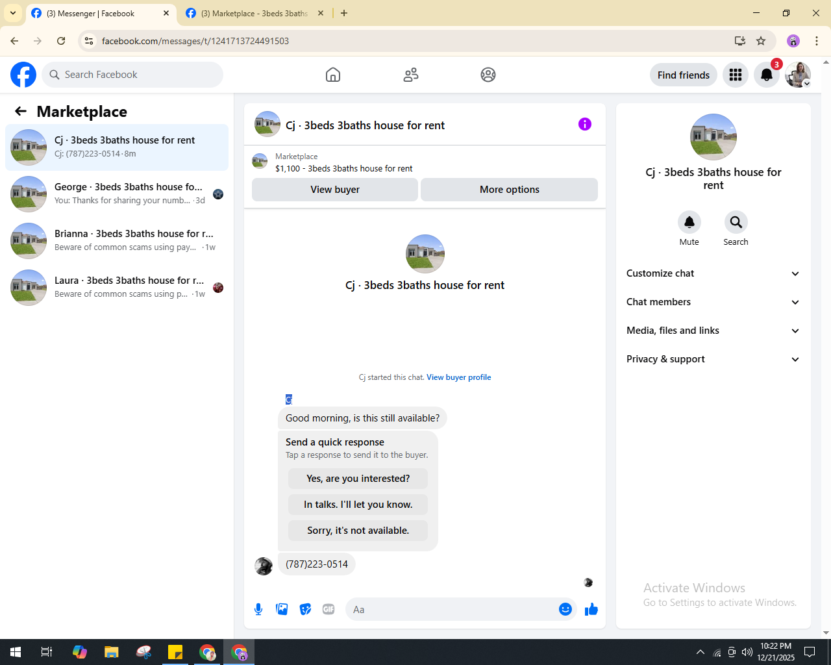831x665 pixels.
Task: Click the More options button
Action: (510, 190)
